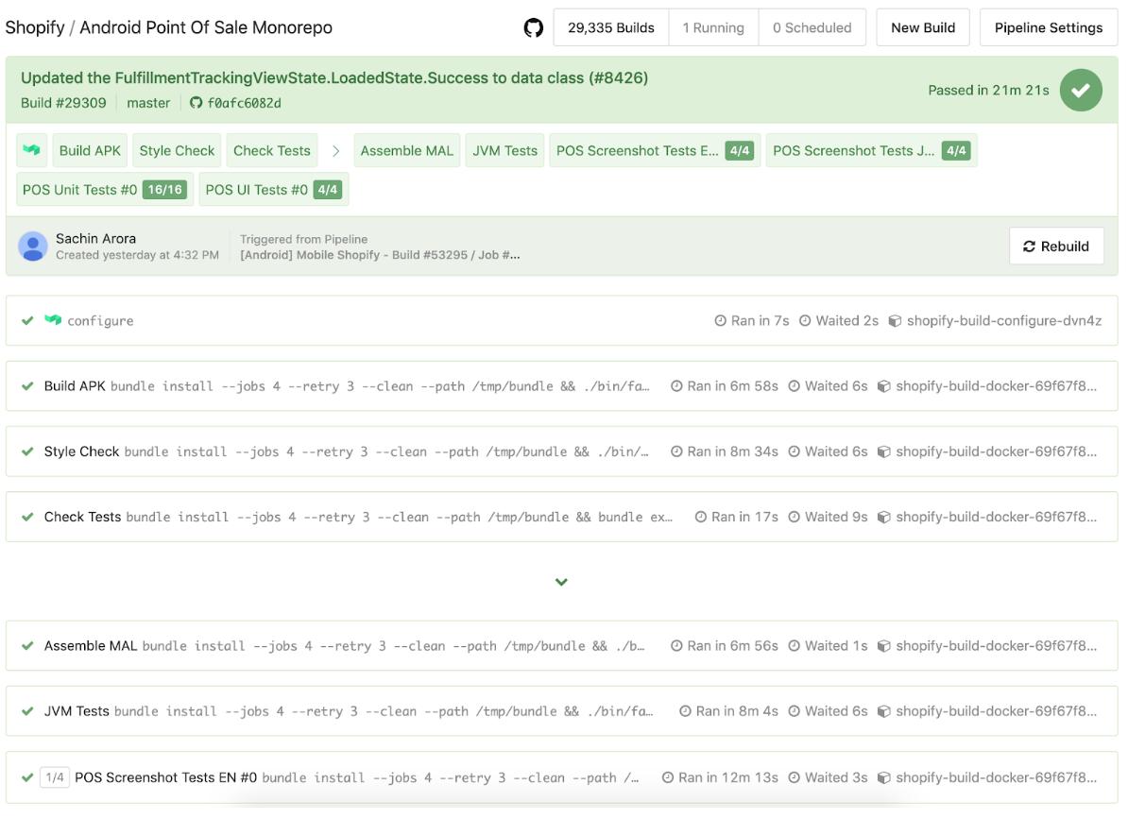Jump to the Assemble MAL step chip
1128x818 pixels.
pos(406,151)
